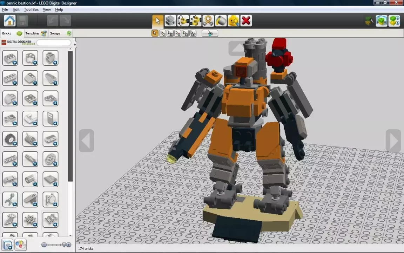Open the ship wheel category
Viewport: 404px width, 253px height.
(x=30, y=220)
